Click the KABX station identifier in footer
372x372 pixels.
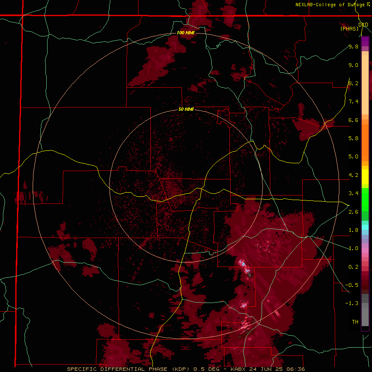click(x=238, y=369)
